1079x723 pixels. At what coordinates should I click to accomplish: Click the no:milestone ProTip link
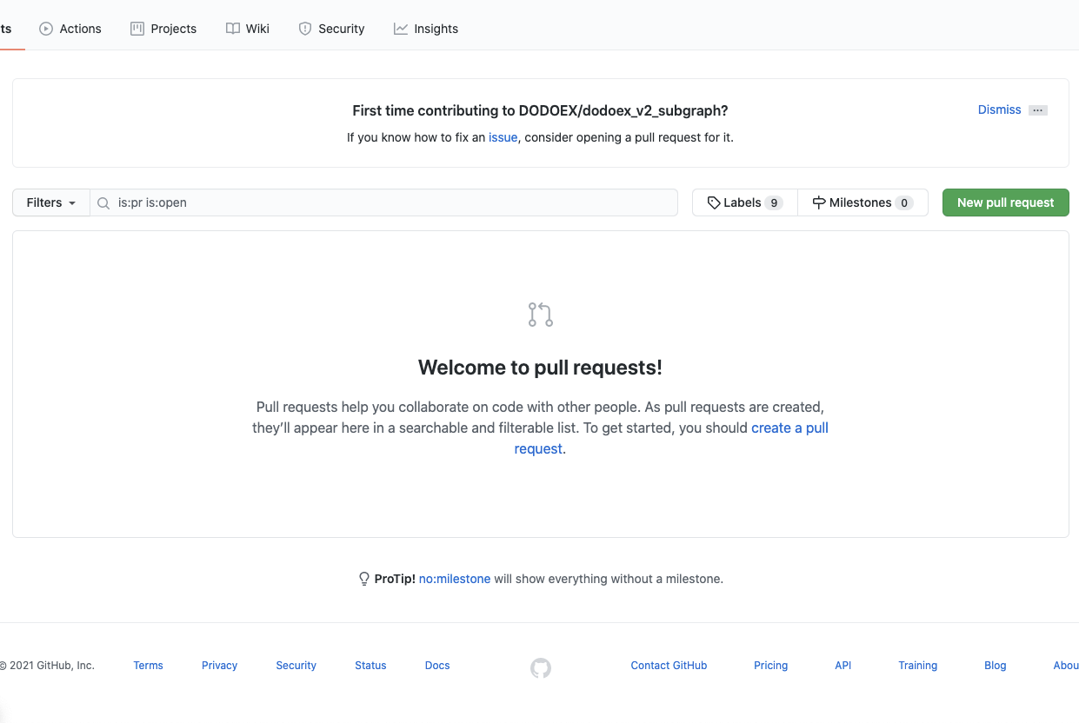click(x=455, y=579)
